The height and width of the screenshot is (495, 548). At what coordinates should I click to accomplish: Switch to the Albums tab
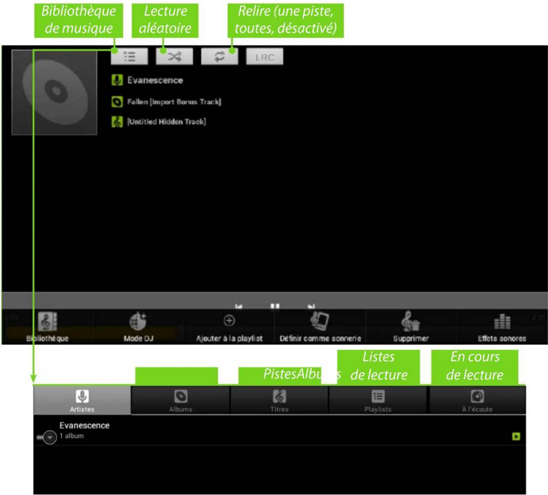click(x=181, y=400)
